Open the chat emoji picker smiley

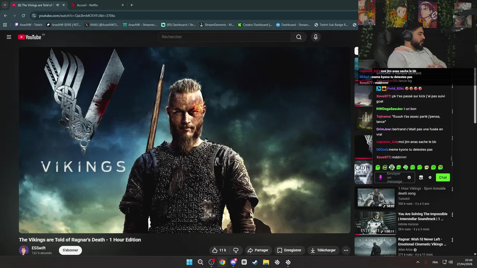click(x=409, y=178)
